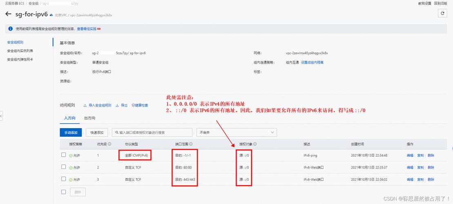Image resolution: width=453 pixels, height=204 pixels.
Task: Tick the select-all checkbox below the table
Action: [64, 192]
